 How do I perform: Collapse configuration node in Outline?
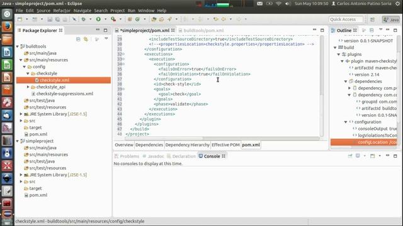pyautogui.click(x=346, y=122)
